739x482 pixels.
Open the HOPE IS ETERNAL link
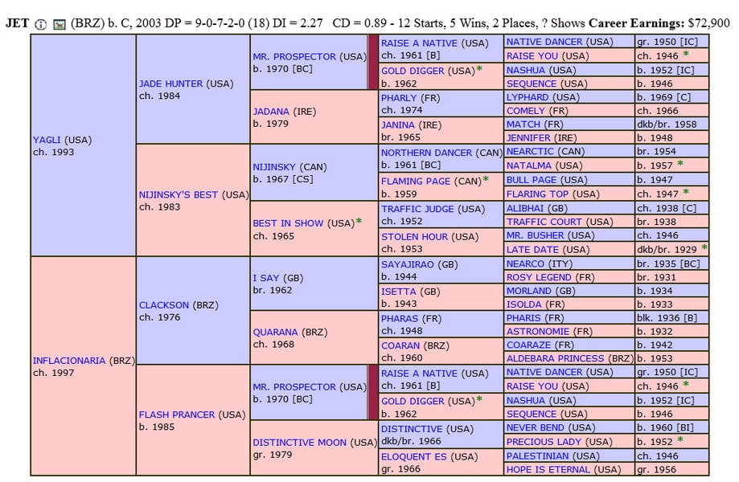pos(550,469)
